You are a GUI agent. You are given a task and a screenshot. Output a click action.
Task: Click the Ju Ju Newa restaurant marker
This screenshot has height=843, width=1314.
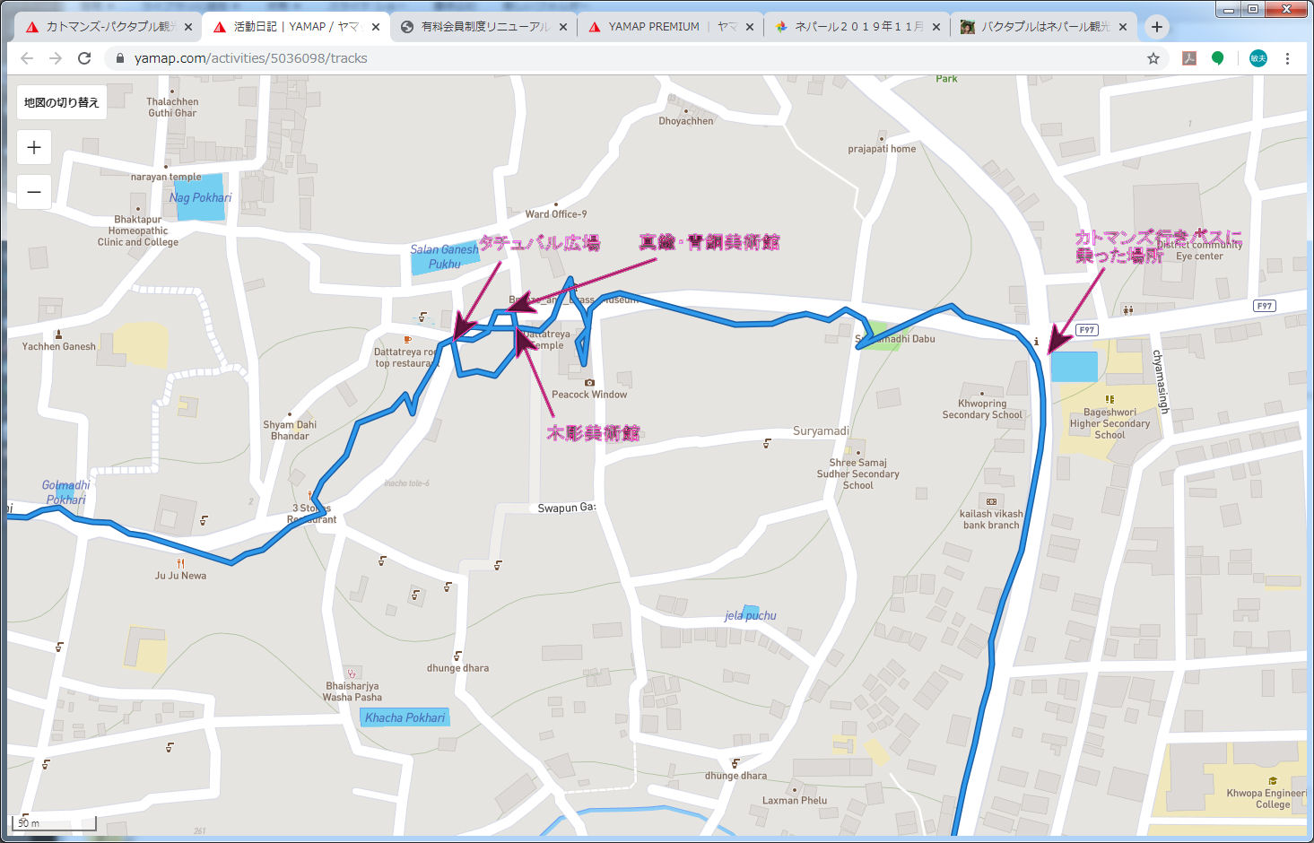pos(180,563)
